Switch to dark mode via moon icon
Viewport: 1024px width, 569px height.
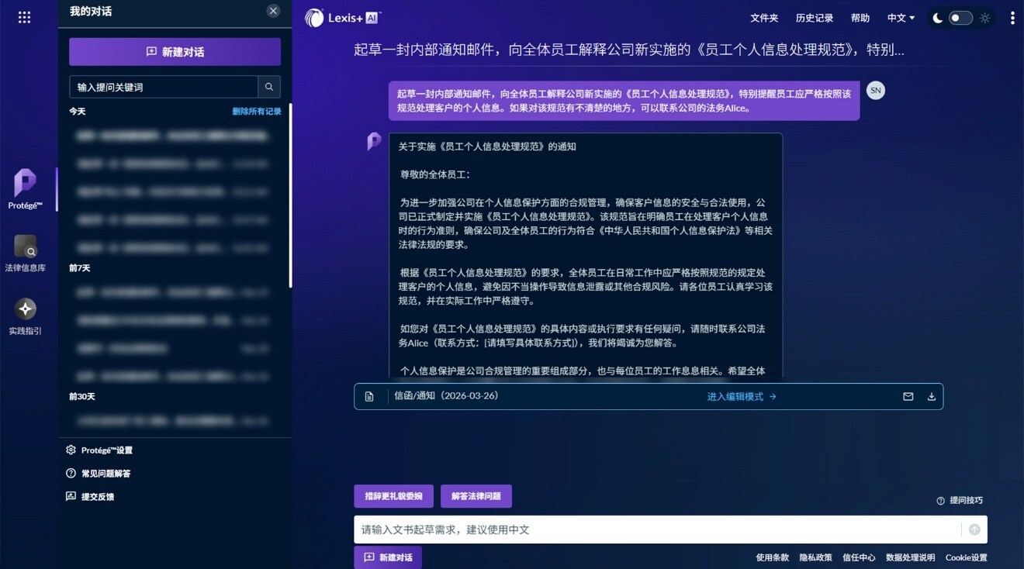point(937,17)
